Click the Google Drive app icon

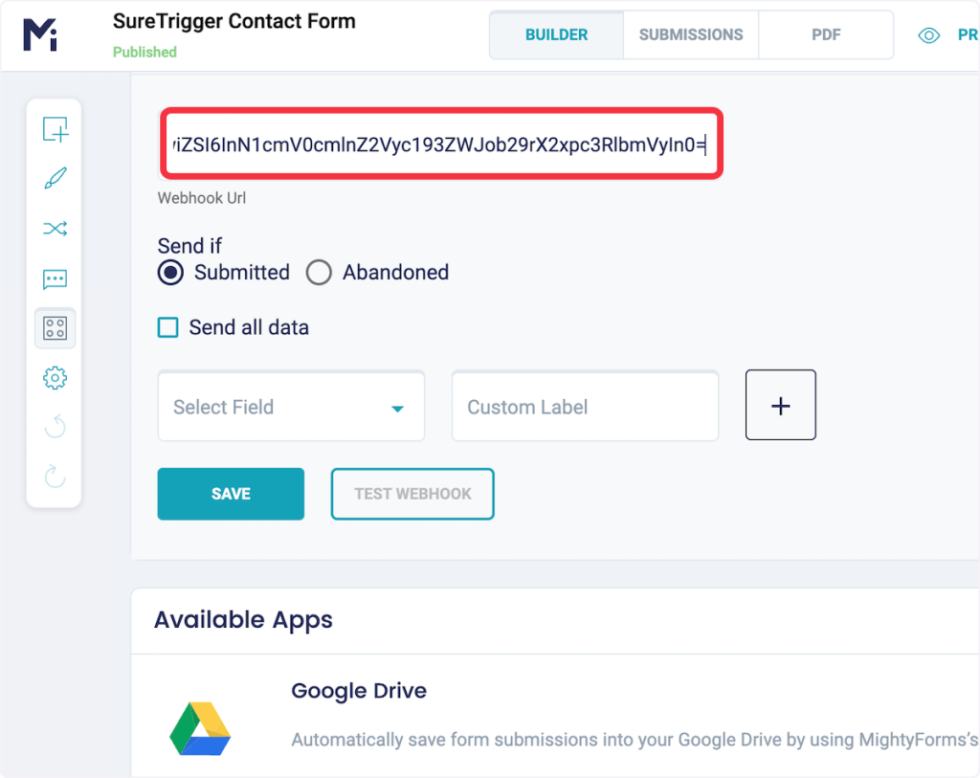point(200,728)
